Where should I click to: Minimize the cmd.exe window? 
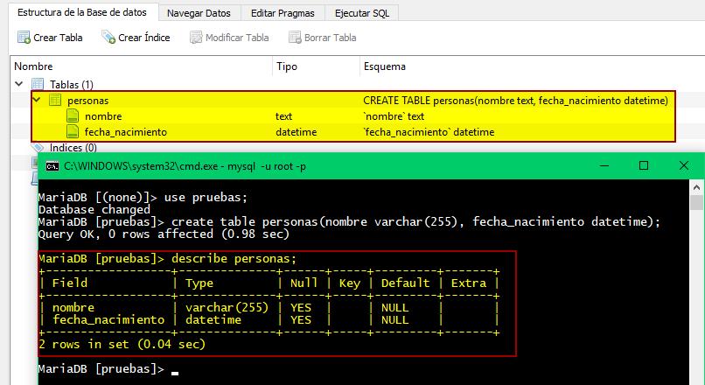604,165
